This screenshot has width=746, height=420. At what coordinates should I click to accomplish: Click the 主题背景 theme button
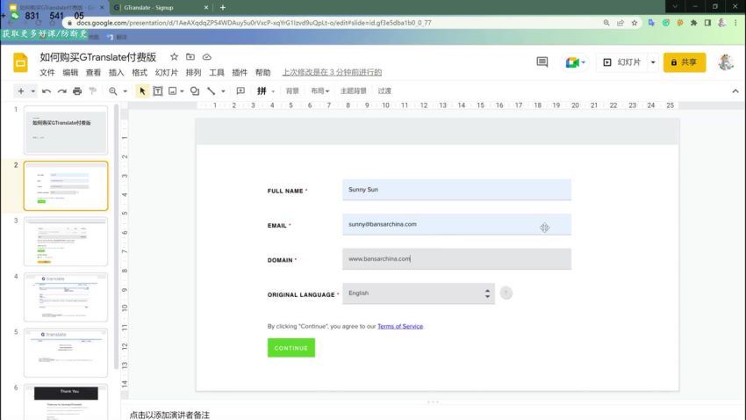point(353,91)
